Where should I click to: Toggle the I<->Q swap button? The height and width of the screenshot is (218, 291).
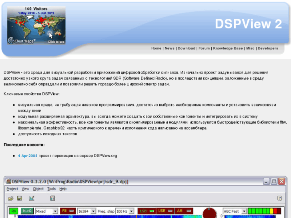tap(27, 211)
